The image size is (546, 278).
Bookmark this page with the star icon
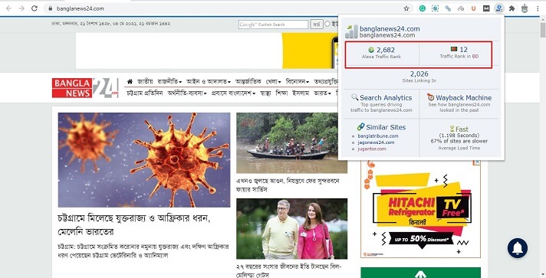pos(406,8)
